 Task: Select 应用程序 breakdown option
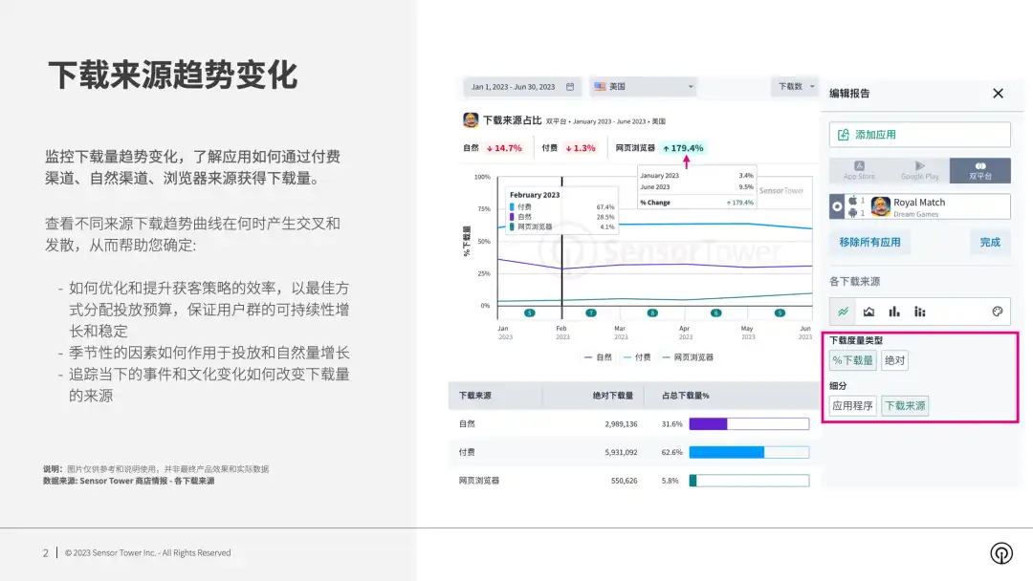point(852,406)
